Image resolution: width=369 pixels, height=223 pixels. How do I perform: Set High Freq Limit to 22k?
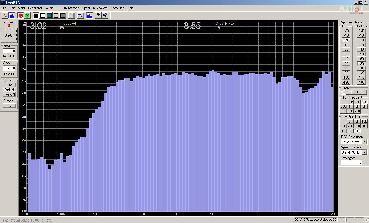[x=364, y=102]
